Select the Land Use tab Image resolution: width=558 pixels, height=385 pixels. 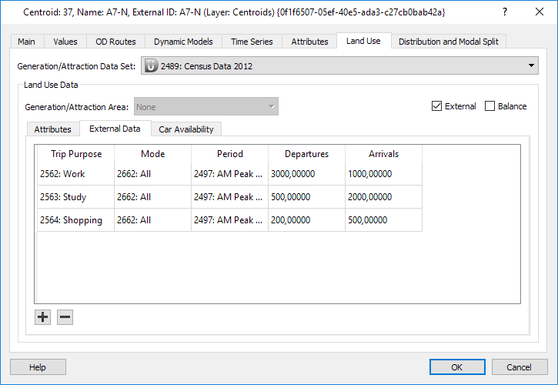tap(363, 41)
